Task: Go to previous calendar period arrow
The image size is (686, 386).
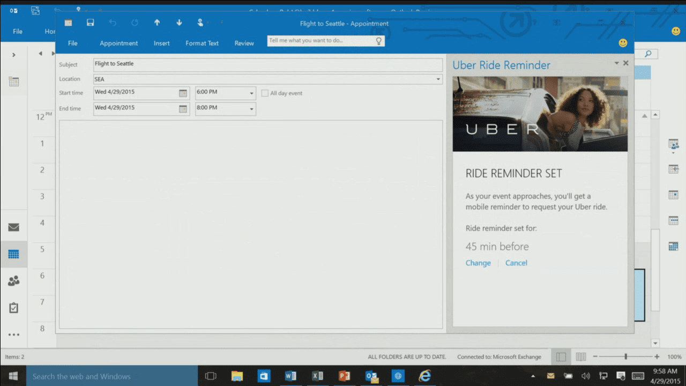Action: point(40,54)
